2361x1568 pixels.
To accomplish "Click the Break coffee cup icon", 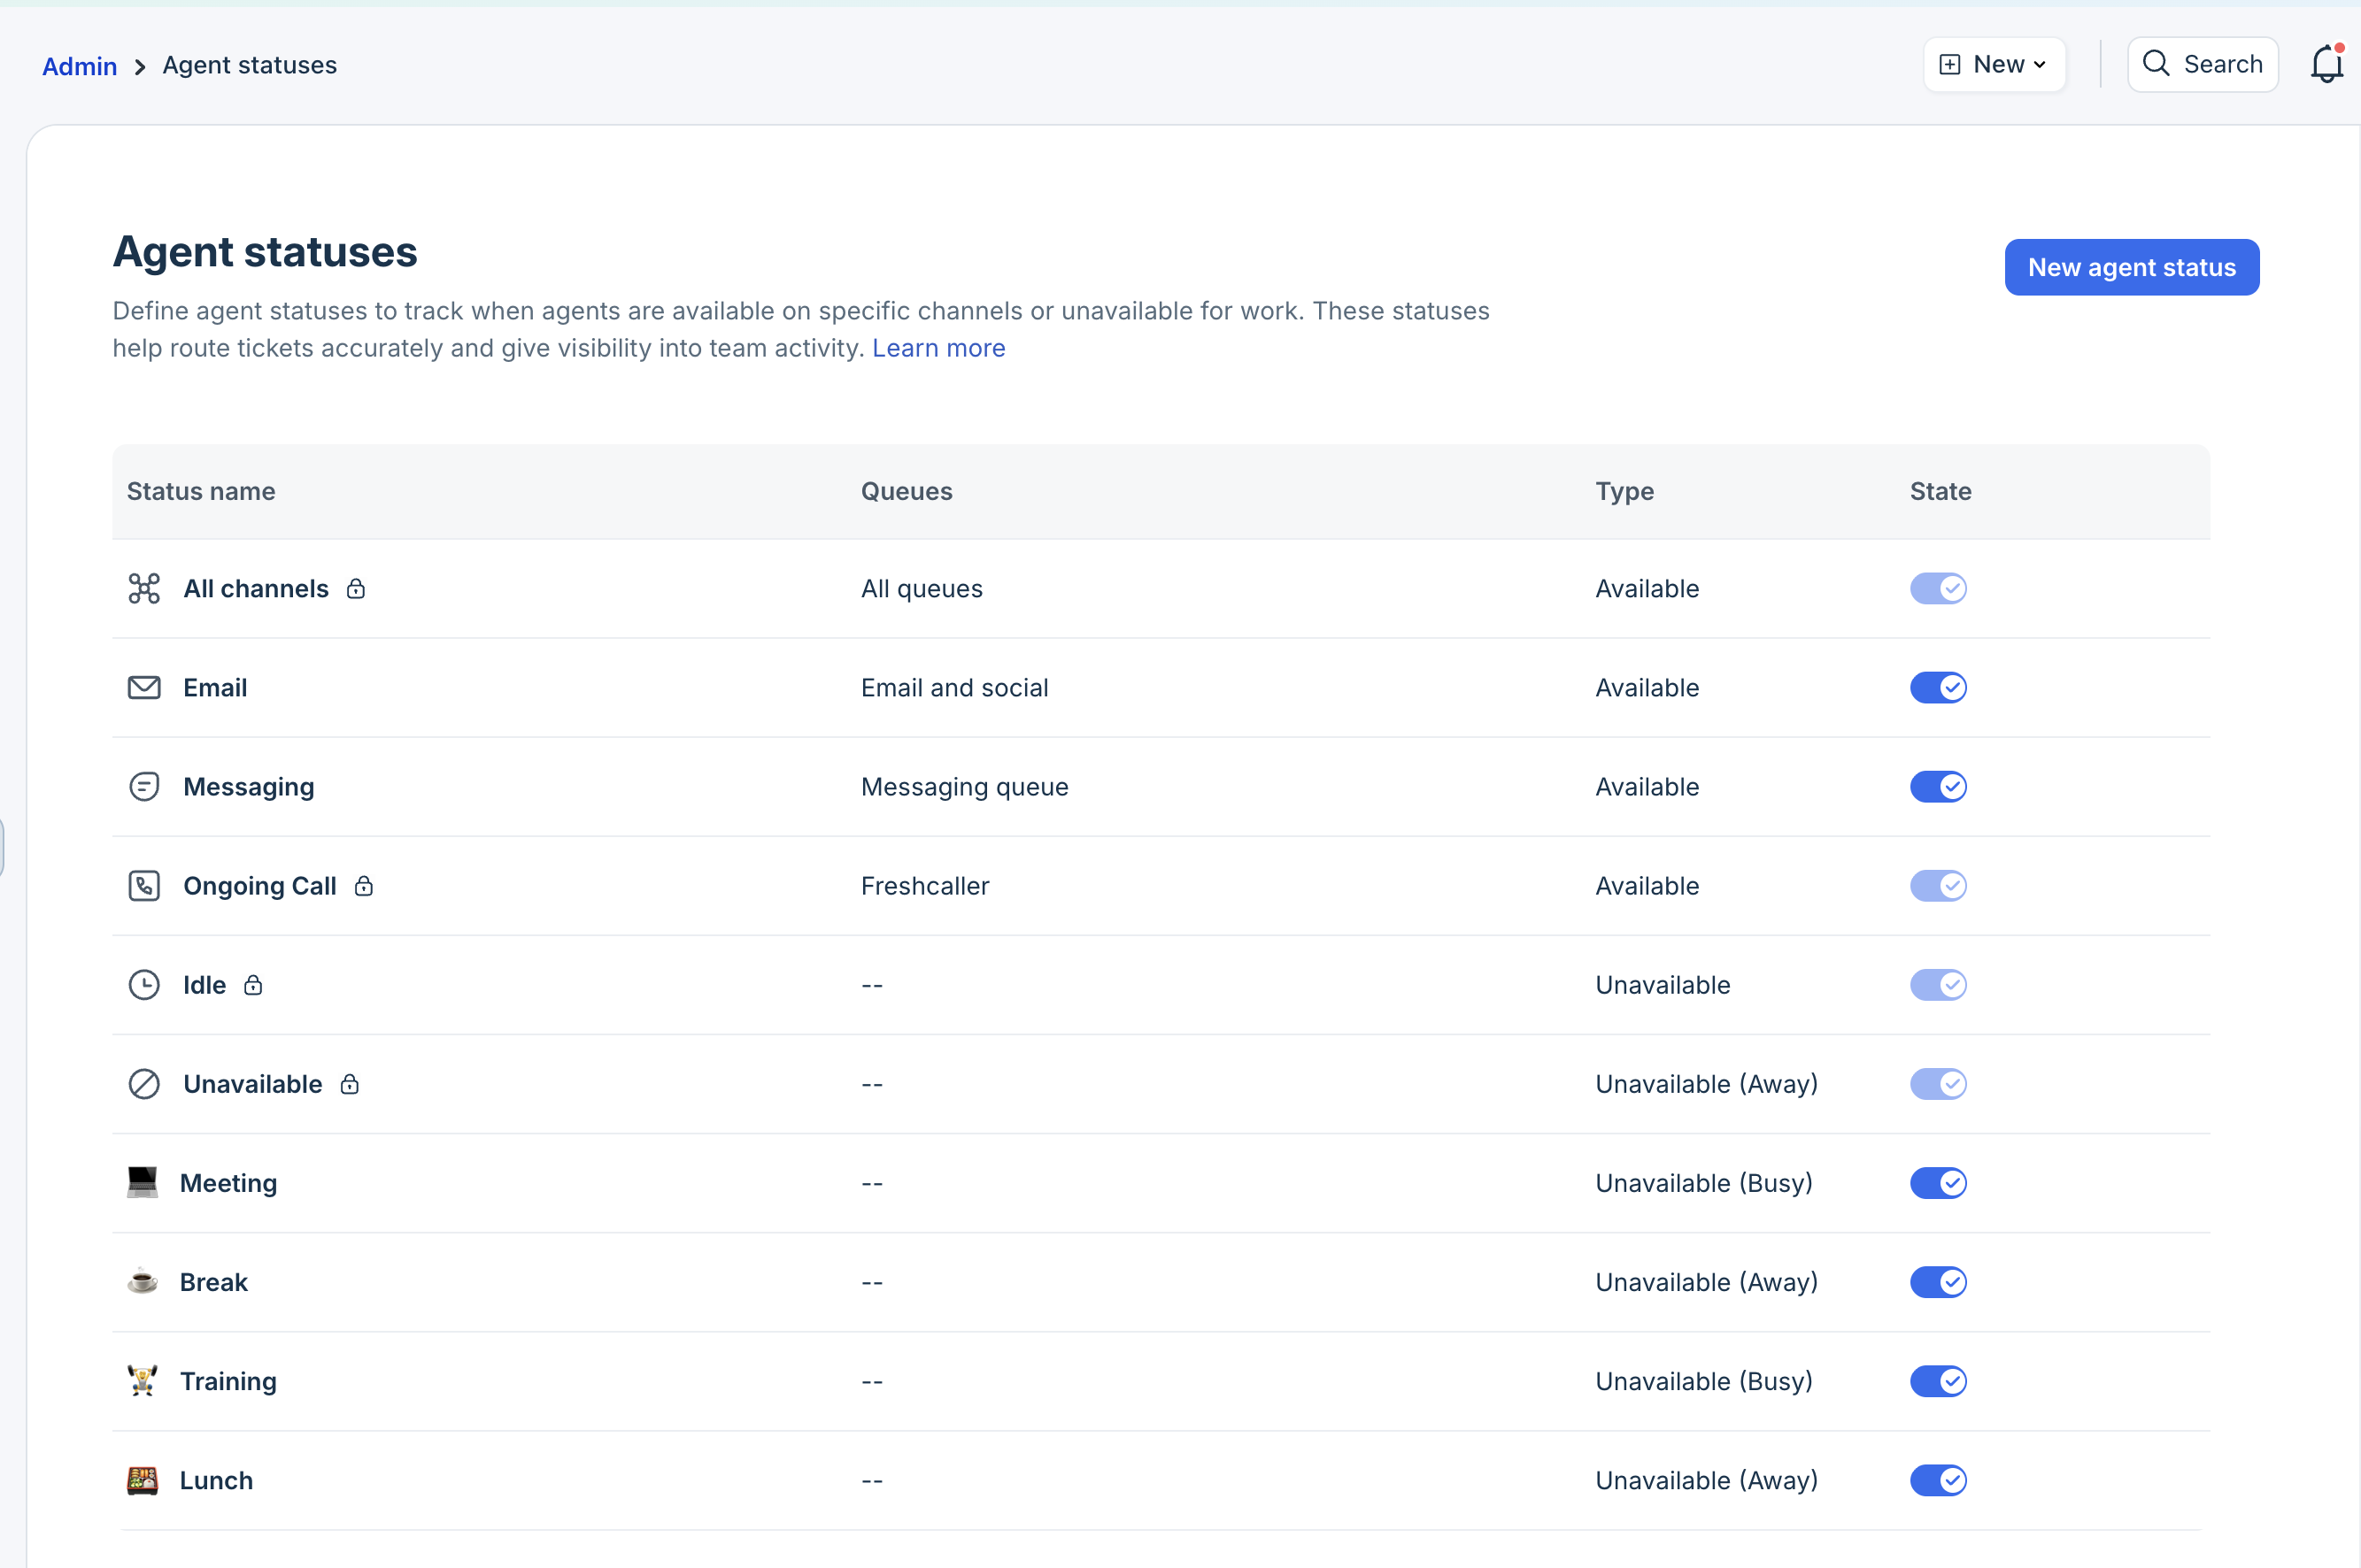I will click(142, 1282).
